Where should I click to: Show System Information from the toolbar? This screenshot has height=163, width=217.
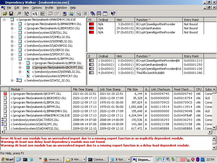(65, 14)
